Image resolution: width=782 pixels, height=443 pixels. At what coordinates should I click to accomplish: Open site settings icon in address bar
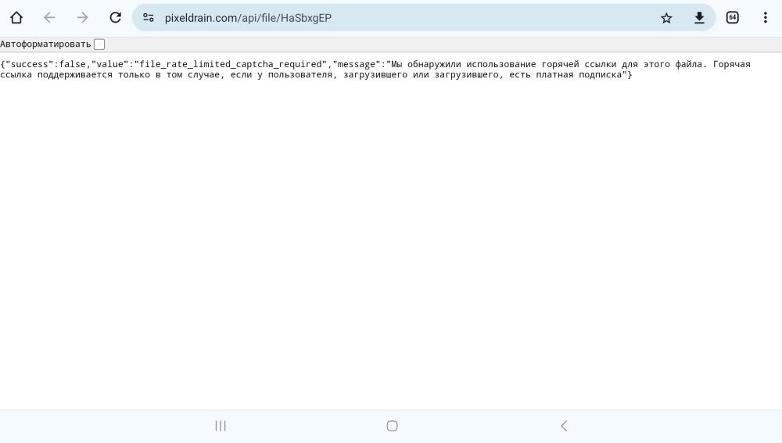click(x=148, y=18)
